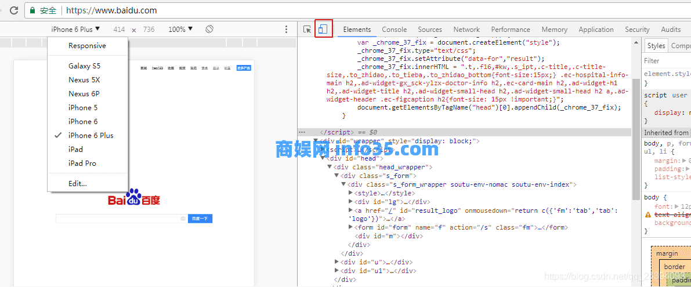This screenshot has height=287, width=691.
Task: Toggle the device toolbar icon in DevTools
Action: click(x=323, y=30)
